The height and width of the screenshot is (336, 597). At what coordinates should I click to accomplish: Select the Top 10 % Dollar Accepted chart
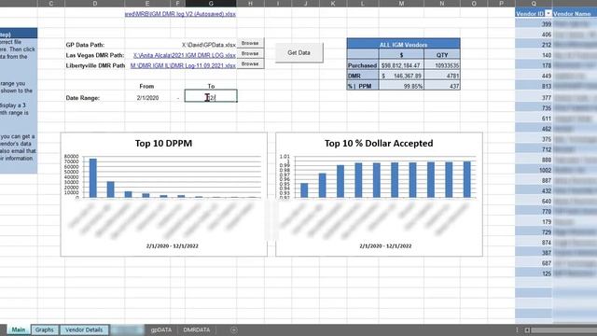click(379, 194)
